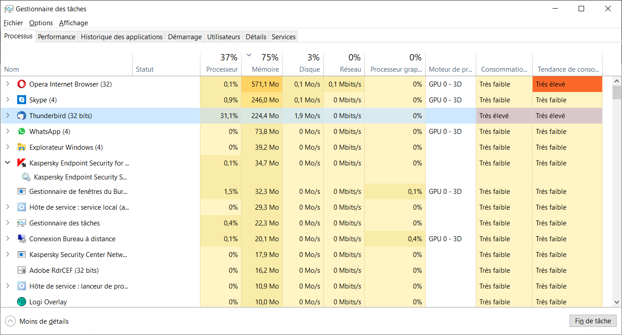This screenshot has width=622, height=335.
Task: Collapse view with Moins de détails
Action: pyautogui.click(x=37, y=321)
